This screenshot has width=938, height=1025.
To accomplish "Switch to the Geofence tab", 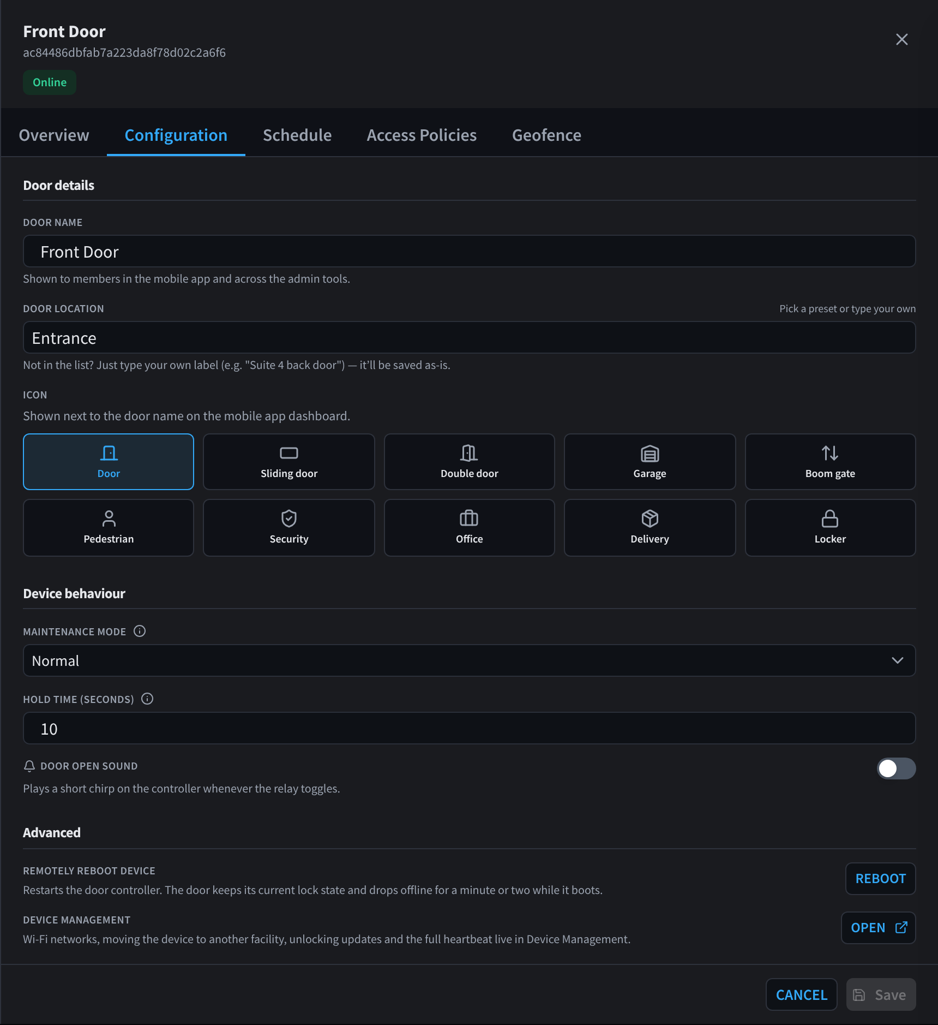I will tap(546, 135).
